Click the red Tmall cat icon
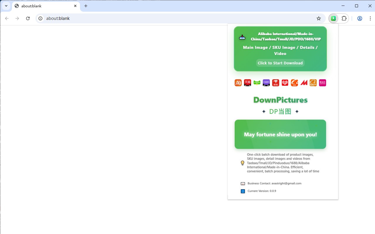This screenshot has width=375, height=234. tap(248, 83)
